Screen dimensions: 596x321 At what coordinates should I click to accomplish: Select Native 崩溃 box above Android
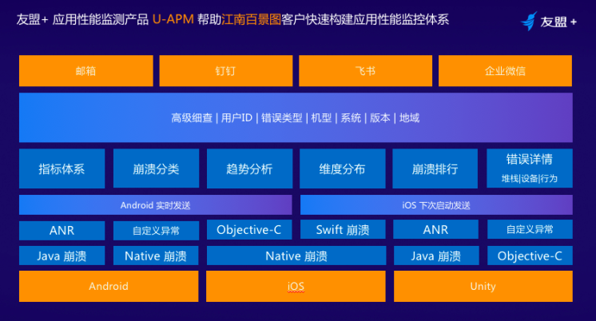pyautogui.click(x=156, y=256)
